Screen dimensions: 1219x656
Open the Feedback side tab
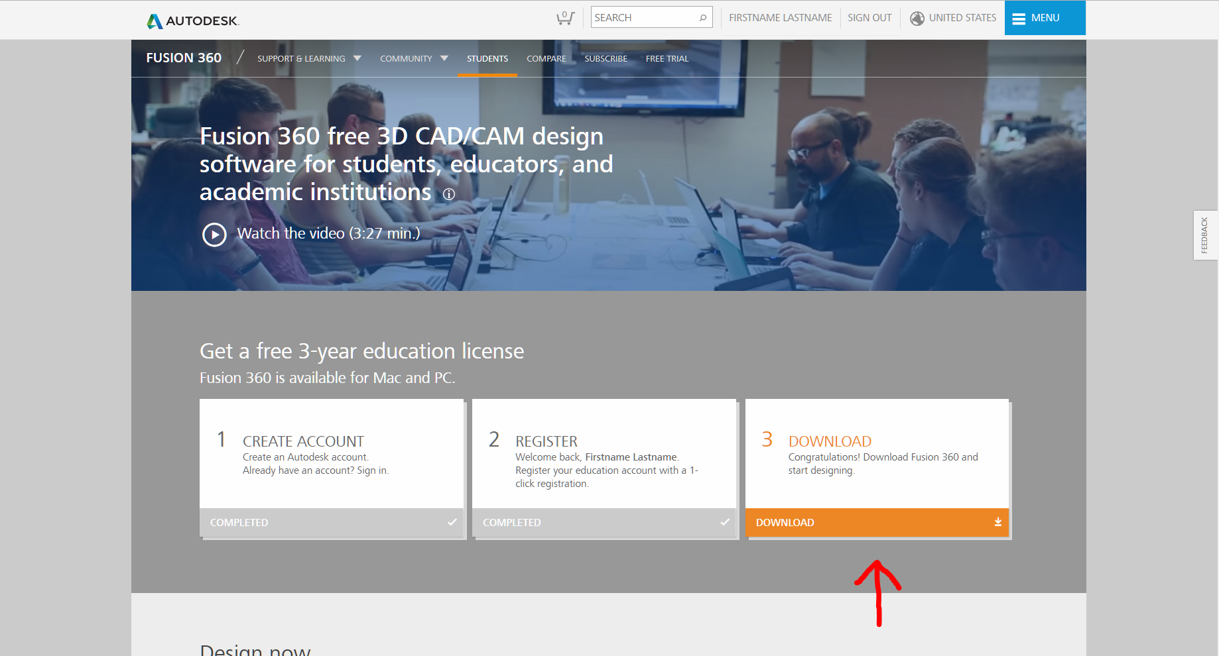pyautogui.click(x=1204, y=235)
